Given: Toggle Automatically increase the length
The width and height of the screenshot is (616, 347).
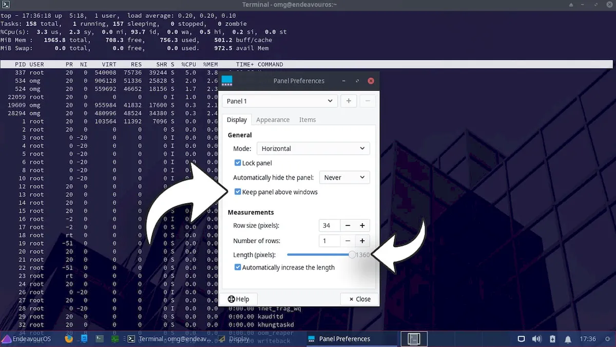Looking at the screenshot, I should pyautogui.click(x=238, y=267).
